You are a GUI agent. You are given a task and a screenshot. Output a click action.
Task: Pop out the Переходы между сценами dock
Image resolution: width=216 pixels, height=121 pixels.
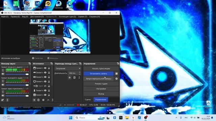coord(80,64)
